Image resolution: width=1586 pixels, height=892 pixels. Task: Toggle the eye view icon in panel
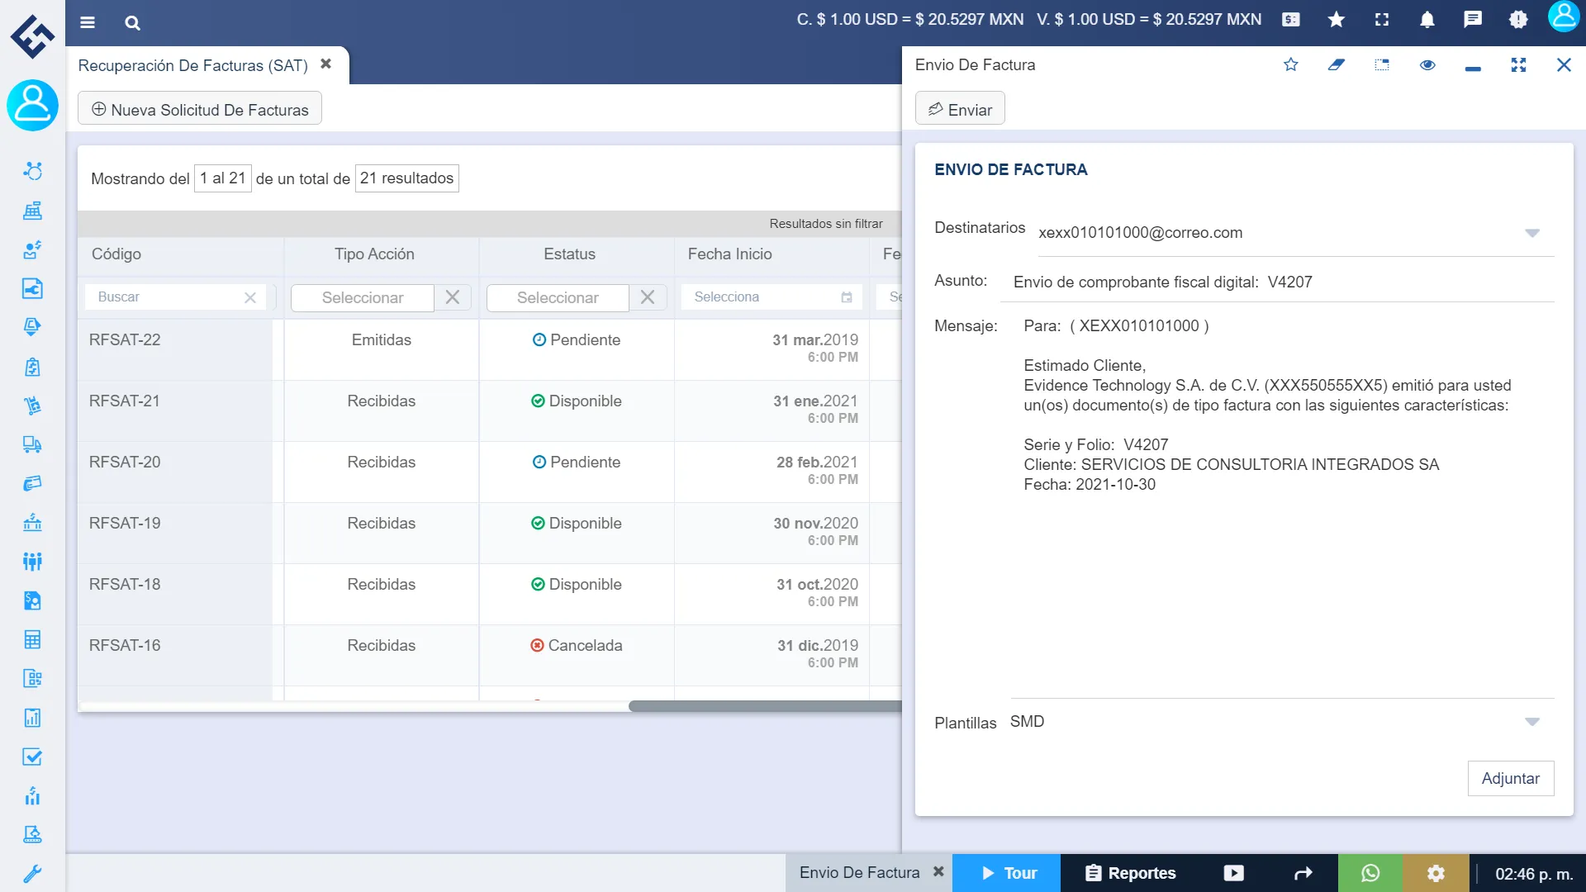(x=1427, y=64)
